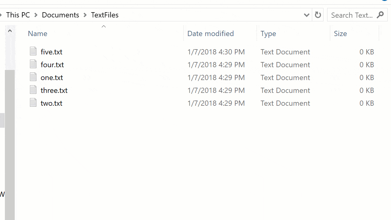Expand the chevron after Documents

point(85,15)
